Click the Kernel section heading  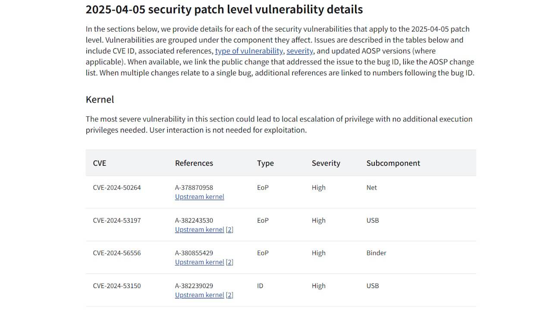coord(100,99)
